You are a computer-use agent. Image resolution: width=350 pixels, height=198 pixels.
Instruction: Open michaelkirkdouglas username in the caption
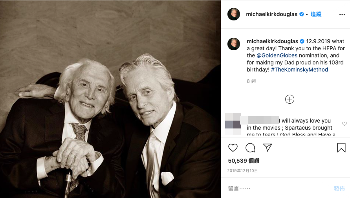coord(273,41)
